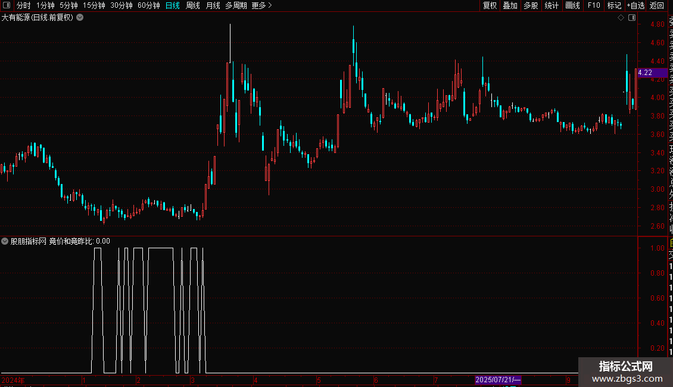Select the 5分钟 period tab
The height and width of the screenshot is (387, 673).
(68, 5)
